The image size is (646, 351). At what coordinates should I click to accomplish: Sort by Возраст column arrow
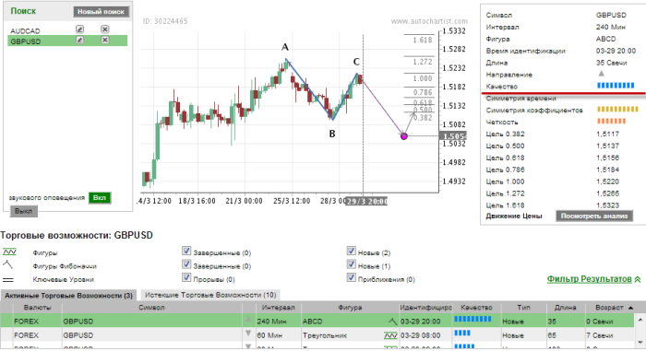point(630,308)
